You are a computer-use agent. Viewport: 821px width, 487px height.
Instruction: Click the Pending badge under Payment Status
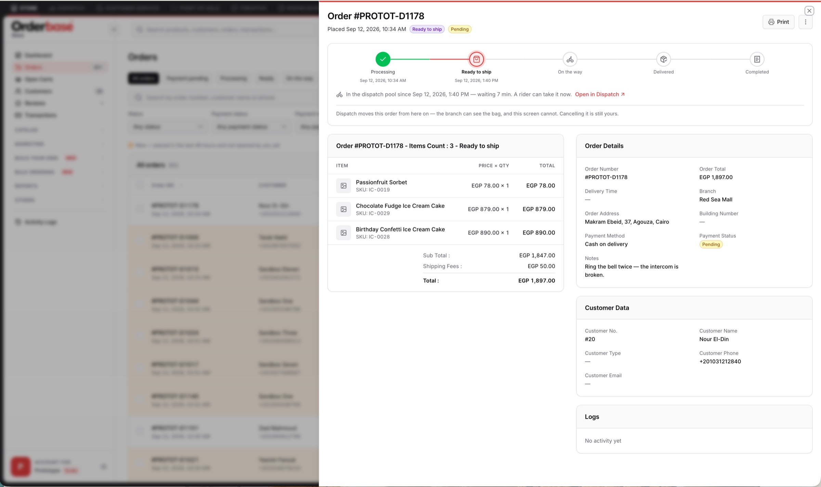click(711, 244)
